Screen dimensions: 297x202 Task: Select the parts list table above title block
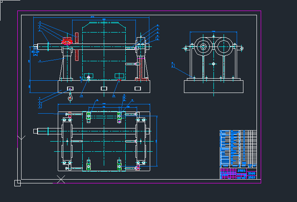[x=238, y=148]
